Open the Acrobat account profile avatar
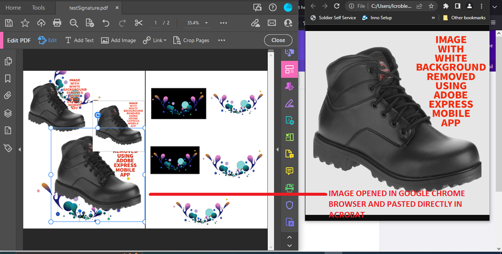 (288, 8)
